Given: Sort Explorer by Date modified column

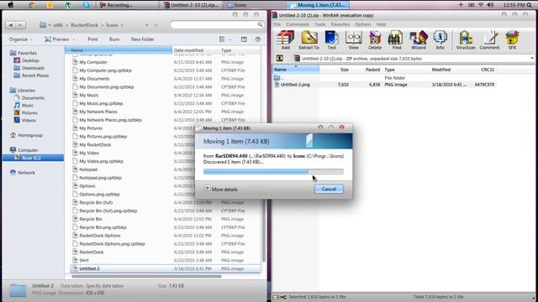Looking at the screenshot, I should pyautogui.click(x=196, y=50).
